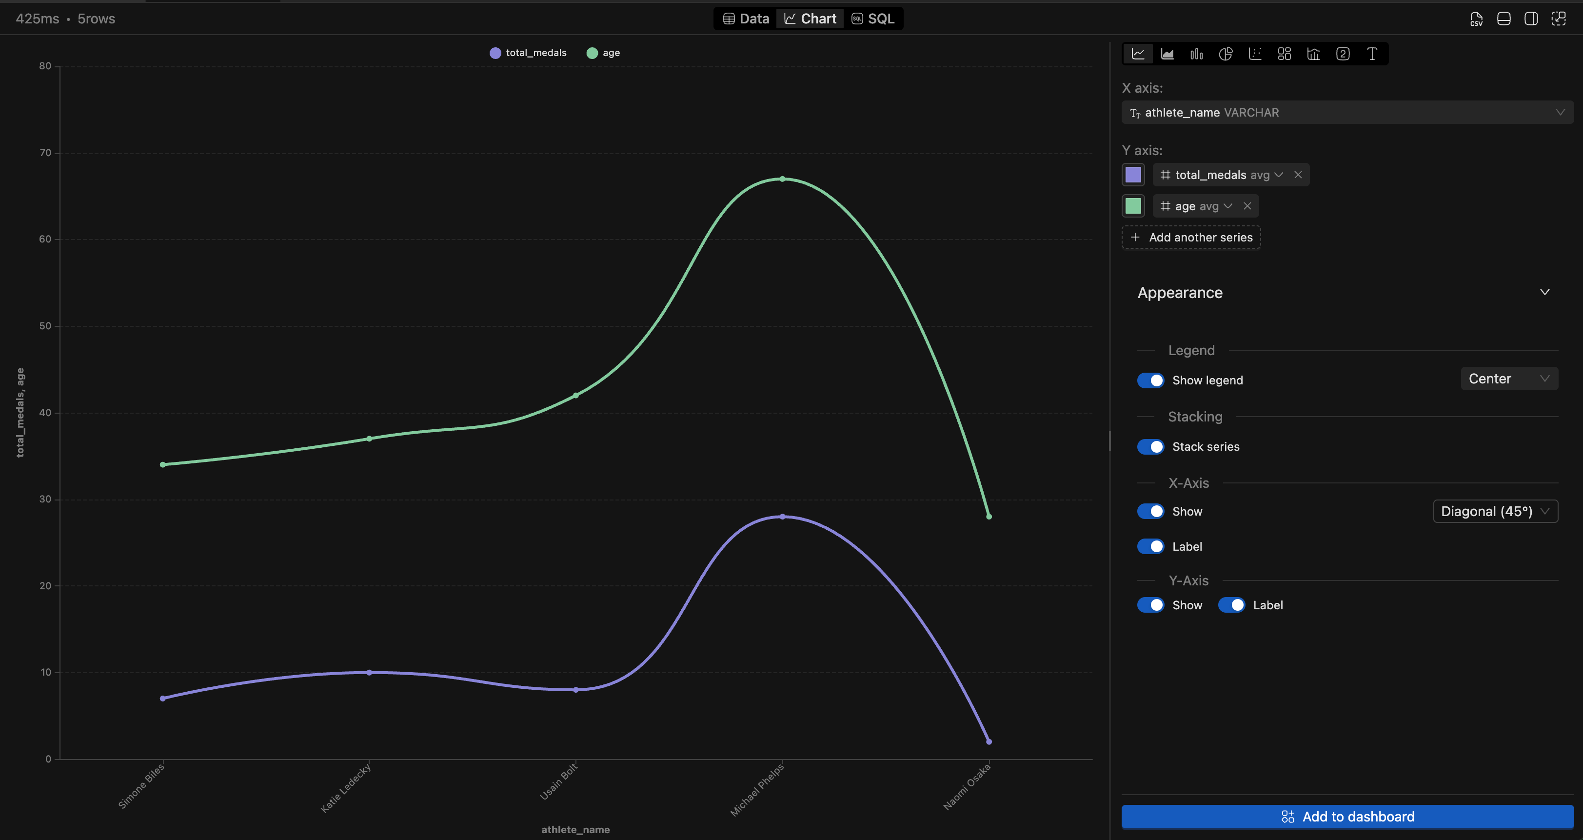The image size is (1583, 840).
Task: Select the histogram chart type
Action: (x=1313, y=54)
